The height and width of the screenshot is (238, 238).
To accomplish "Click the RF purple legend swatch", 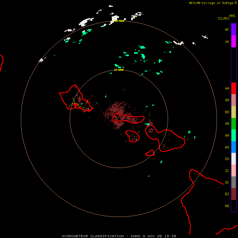I will (234, 30).
